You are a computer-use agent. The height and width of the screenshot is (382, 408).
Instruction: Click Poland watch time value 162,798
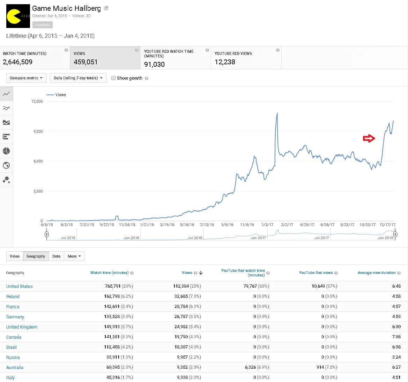pyautogui.click(x=112, y=296)
